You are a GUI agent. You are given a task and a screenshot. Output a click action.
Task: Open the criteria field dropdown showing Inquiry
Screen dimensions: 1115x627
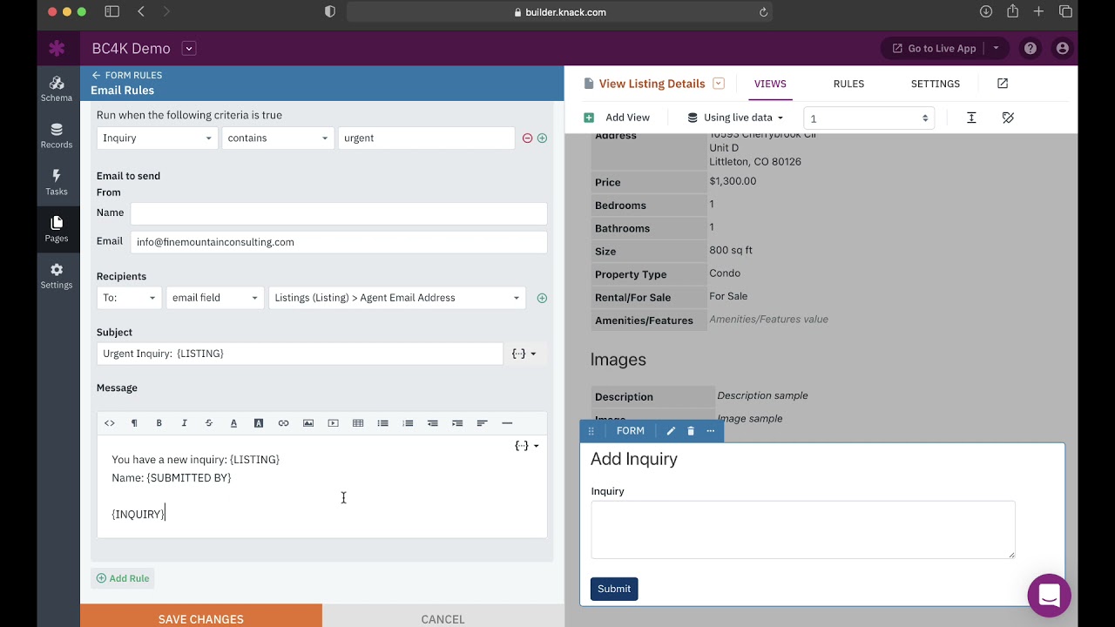(x=157, y=138)
